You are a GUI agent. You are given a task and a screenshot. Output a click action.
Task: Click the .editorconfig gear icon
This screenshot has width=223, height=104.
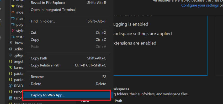(10, 49)
